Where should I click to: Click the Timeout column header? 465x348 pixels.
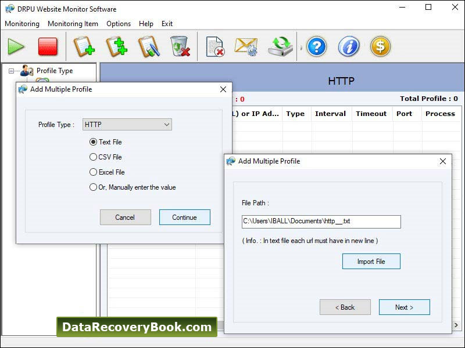click(371, 114)
